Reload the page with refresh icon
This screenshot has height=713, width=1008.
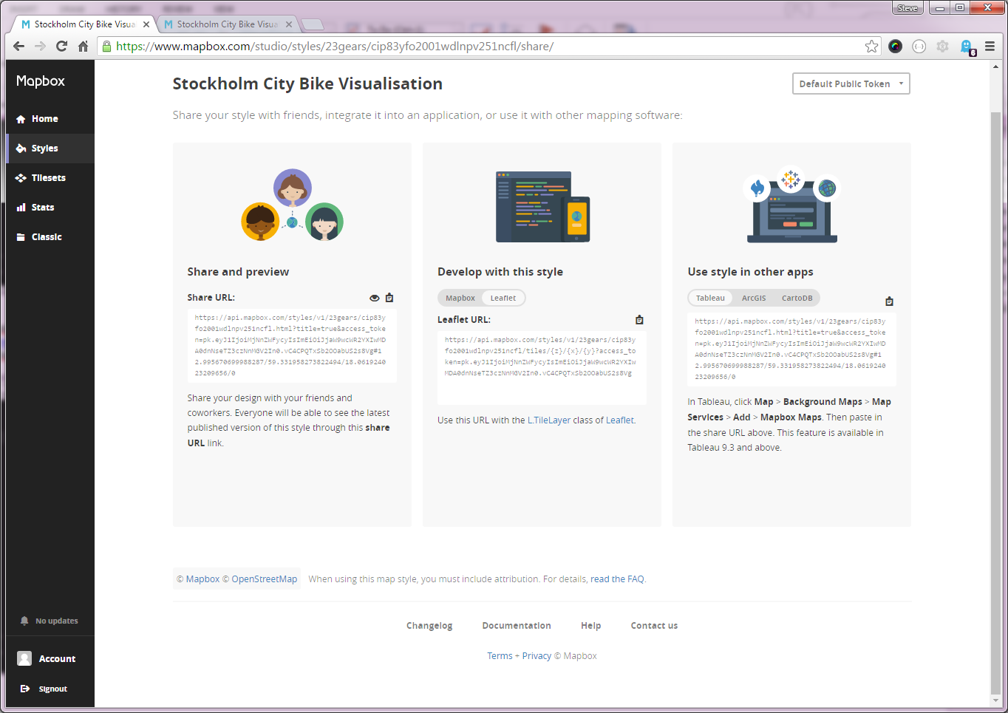(62, 46)
